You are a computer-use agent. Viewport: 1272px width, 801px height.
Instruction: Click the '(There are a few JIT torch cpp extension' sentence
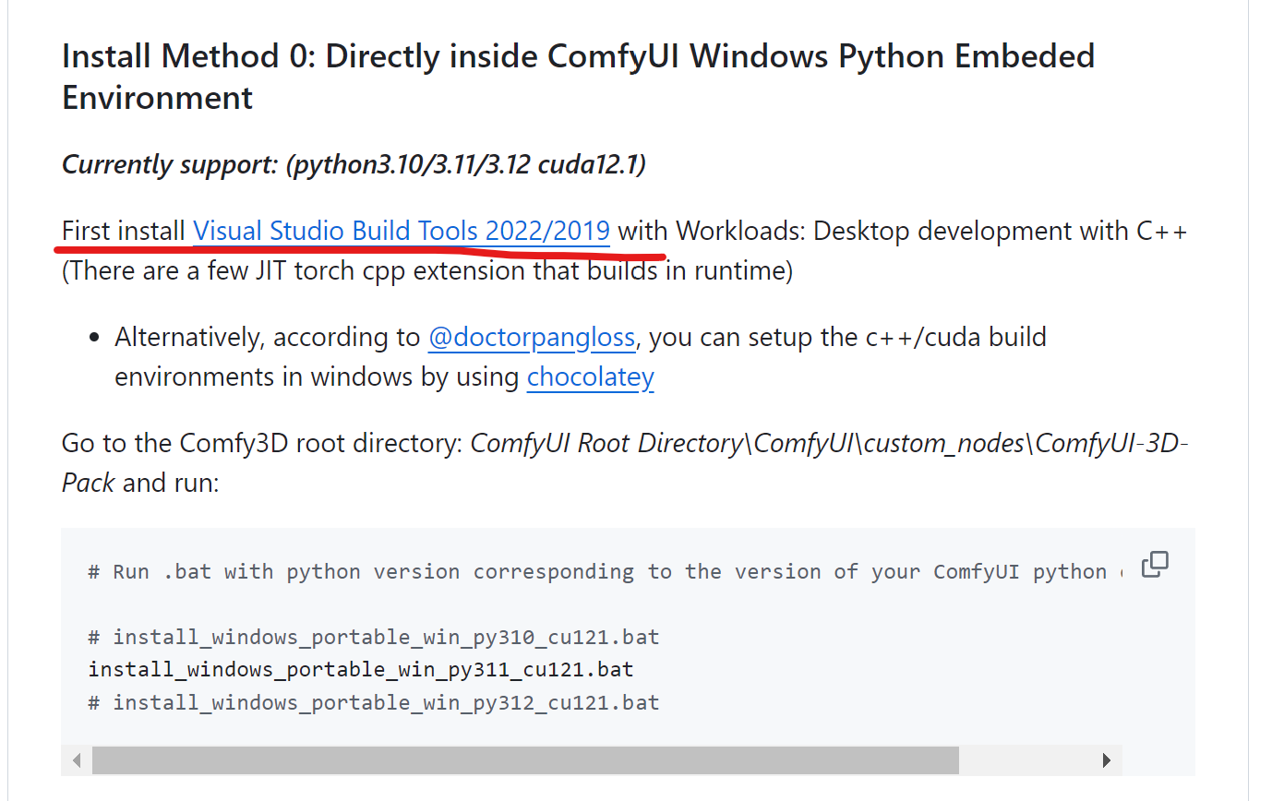tap(427, 271)
